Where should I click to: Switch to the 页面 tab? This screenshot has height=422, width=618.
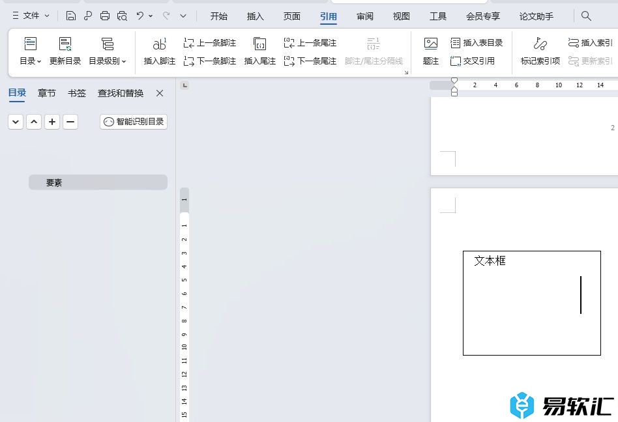tap(291, 16)
